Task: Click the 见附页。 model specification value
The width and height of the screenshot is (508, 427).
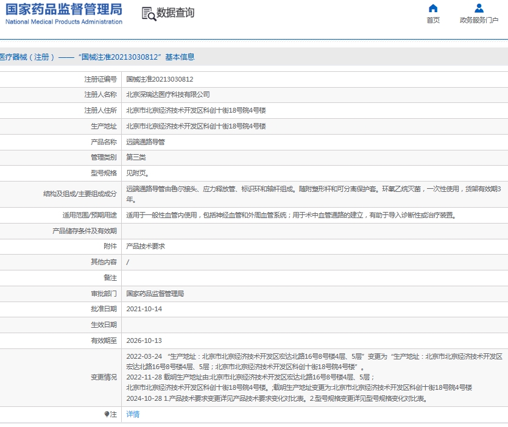Action: tap(137, 173)
